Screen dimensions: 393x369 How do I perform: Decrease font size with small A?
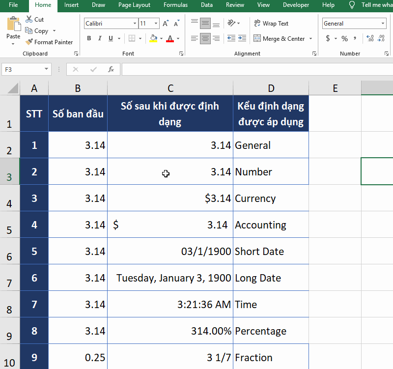point(177,24)
